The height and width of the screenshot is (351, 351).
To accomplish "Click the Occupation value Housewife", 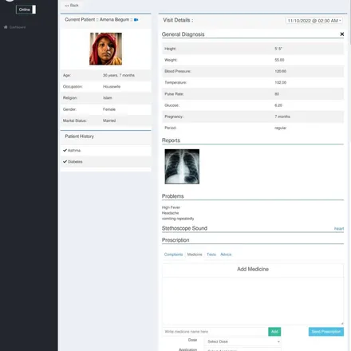I will tap(112, 86).
